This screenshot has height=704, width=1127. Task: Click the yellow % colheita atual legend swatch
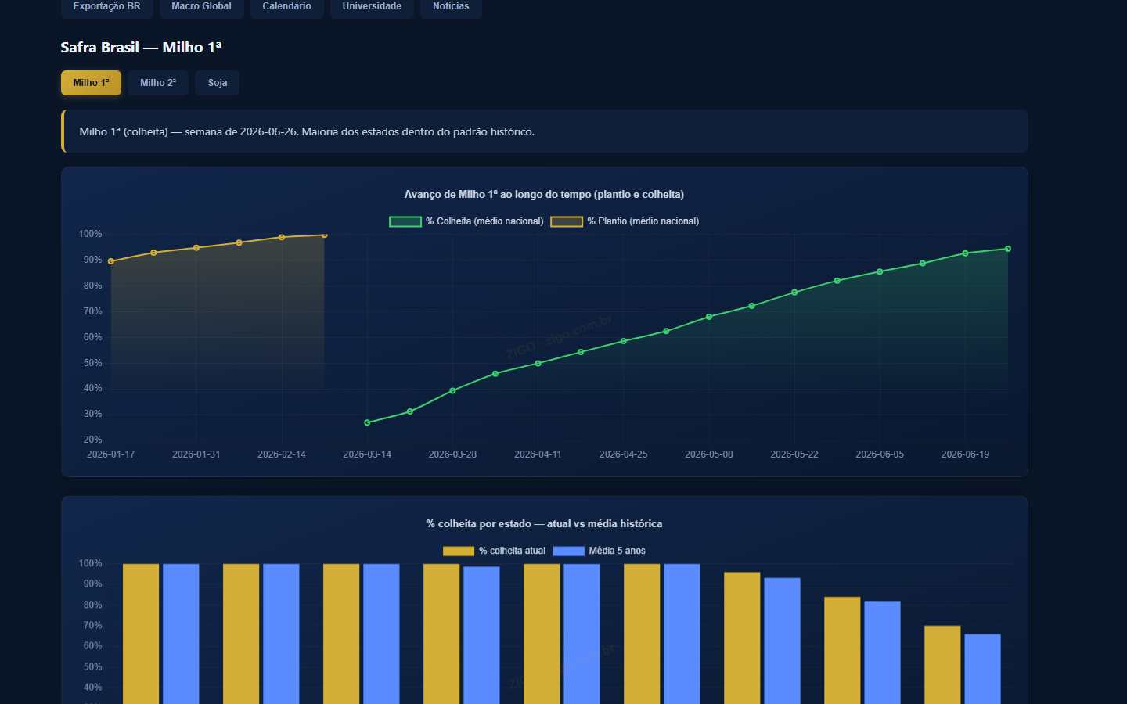coord(459,551)
